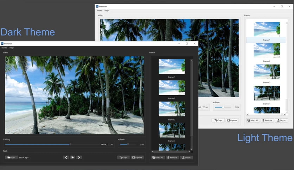The width and height of the screenshot is (294, 170).
Task: Capture the current frame in the dark window
Action: (x=137, y=157)
